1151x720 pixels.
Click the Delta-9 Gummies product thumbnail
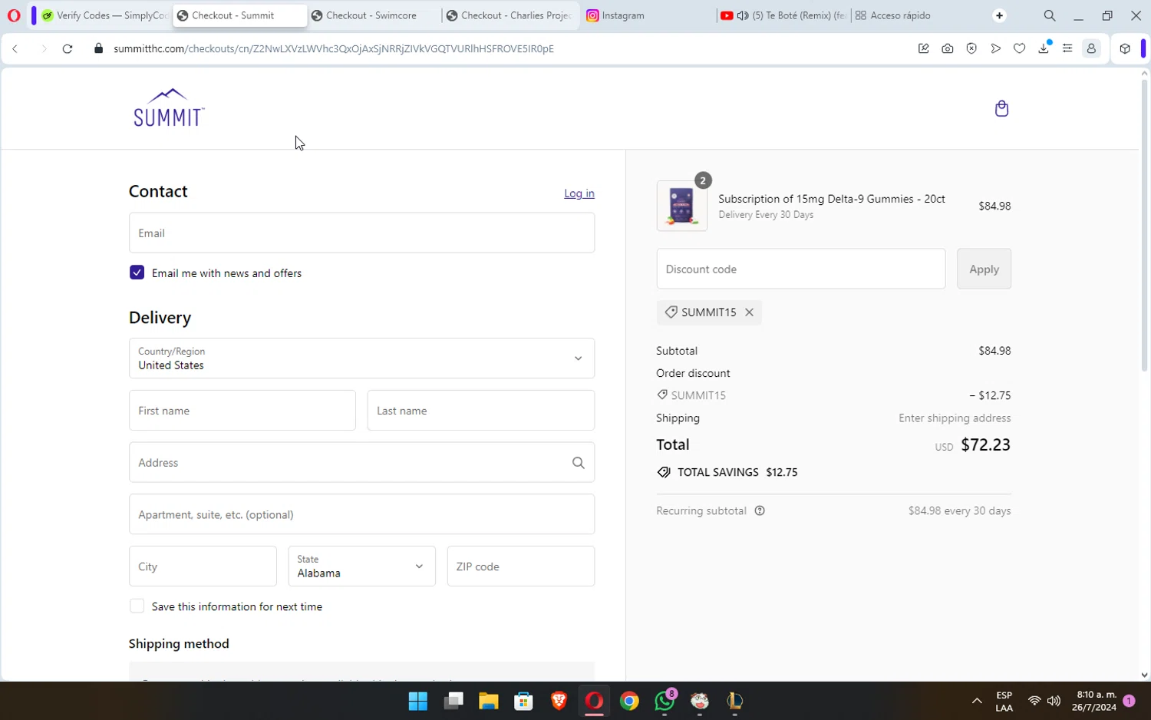pos(681,206)
